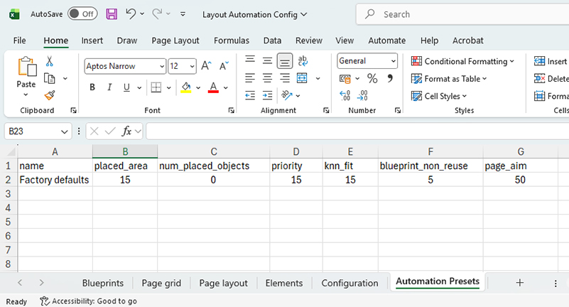569x307 pixels.
Task: Open the General number format dropdown
Action: [x=394, y=61]
